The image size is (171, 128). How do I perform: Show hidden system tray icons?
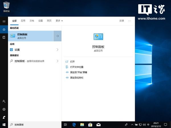pos(132,125)
